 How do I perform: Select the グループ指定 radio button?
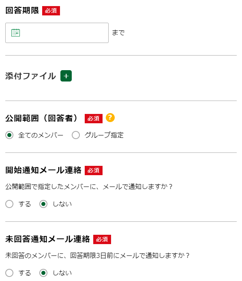point(76,135)
